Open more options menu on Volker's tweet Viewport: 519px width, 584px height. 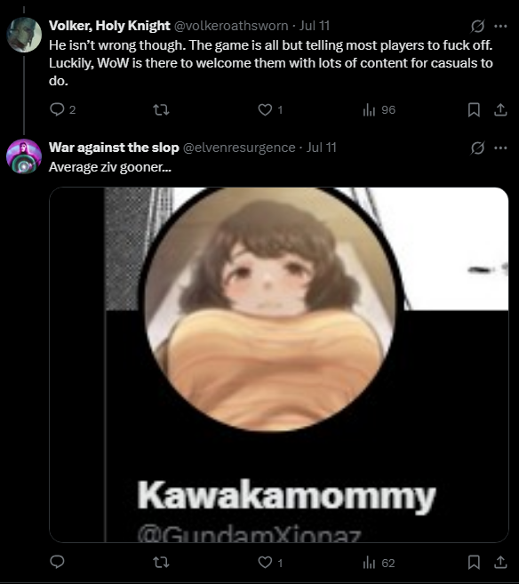pos(500,26)
